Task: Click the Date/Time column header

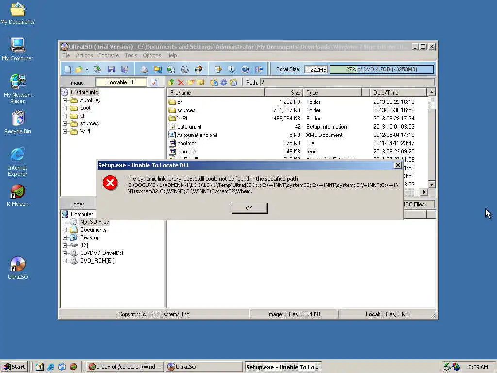Action: [x=398, y=93]
